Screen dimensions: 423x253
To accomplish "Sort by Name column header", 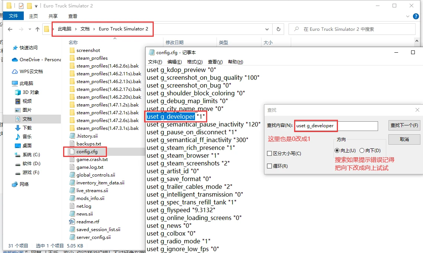I will 73,43.
